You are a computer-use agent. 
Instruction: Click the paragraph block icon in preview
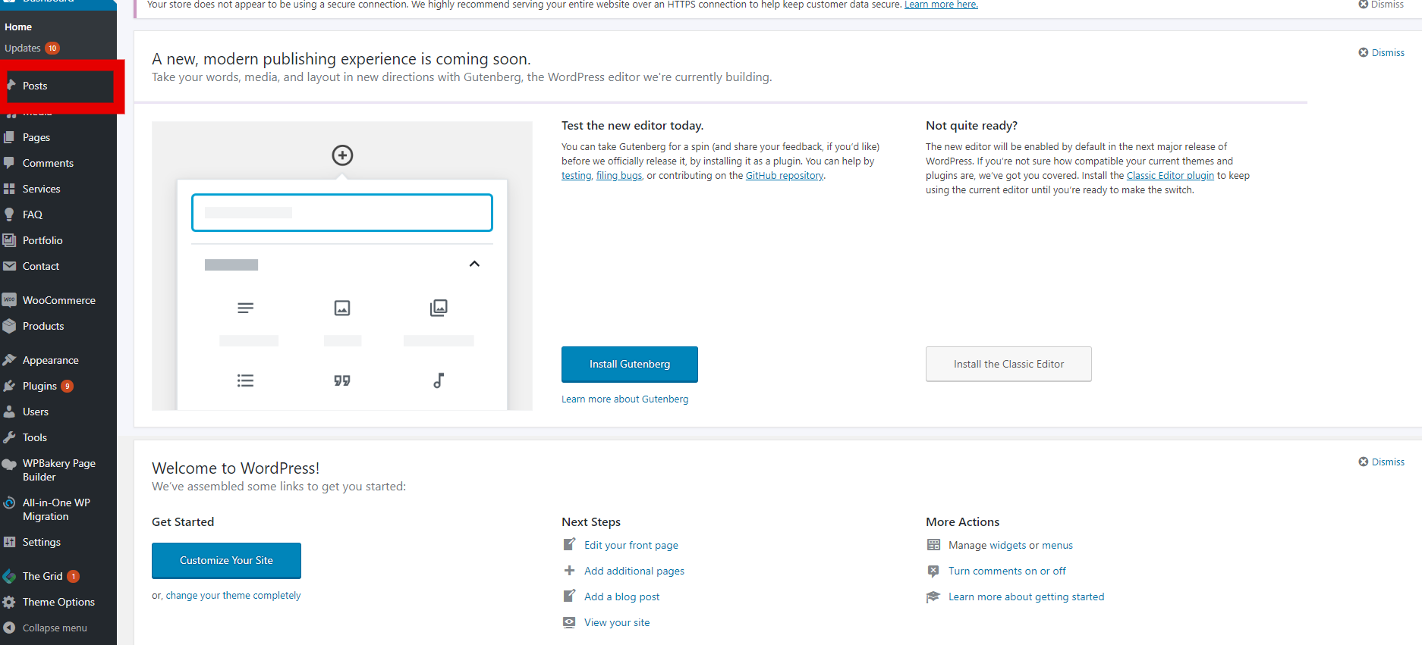click(x=245, y=308)
